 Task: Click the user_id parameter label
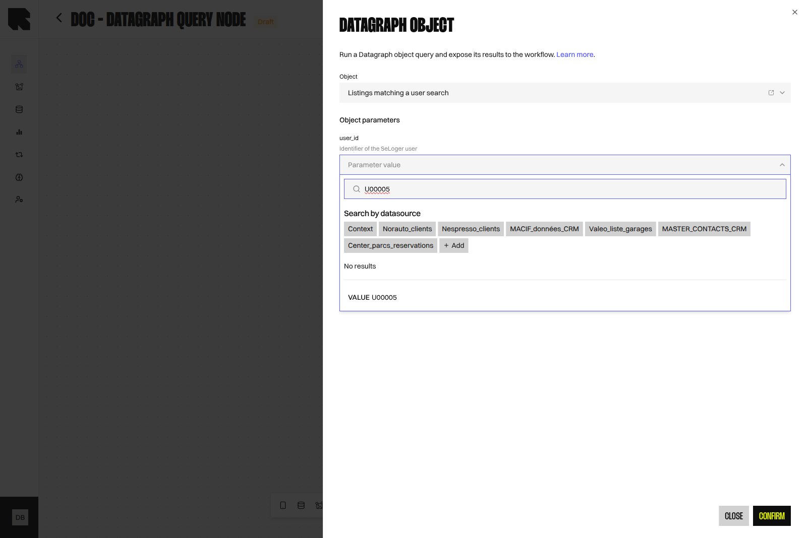pyautogui.click(x=349, y=138)
